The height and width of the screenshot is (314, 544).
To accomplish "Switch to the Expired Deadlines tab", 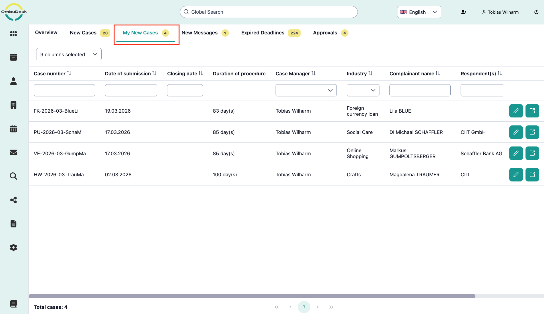I will (271, 33).
